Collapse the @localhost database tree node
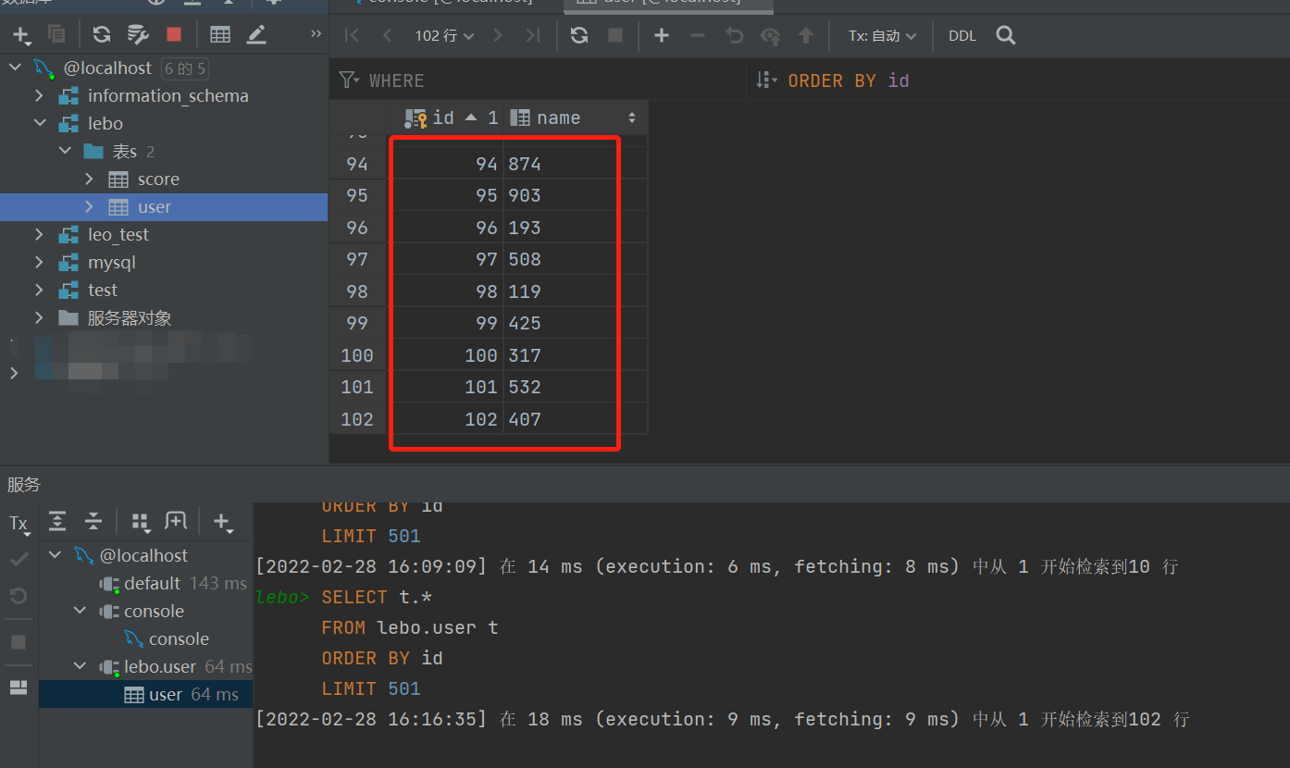Viewport: 1290px width, 768px height. click(x=14, y=68)
